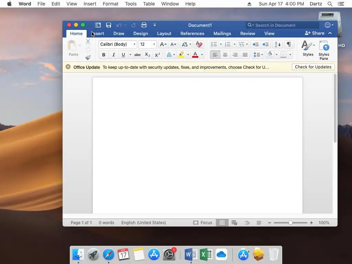This screenshot has width=352, height=264.
Task: Toggle Underline formatting
Action: point(123,55)
